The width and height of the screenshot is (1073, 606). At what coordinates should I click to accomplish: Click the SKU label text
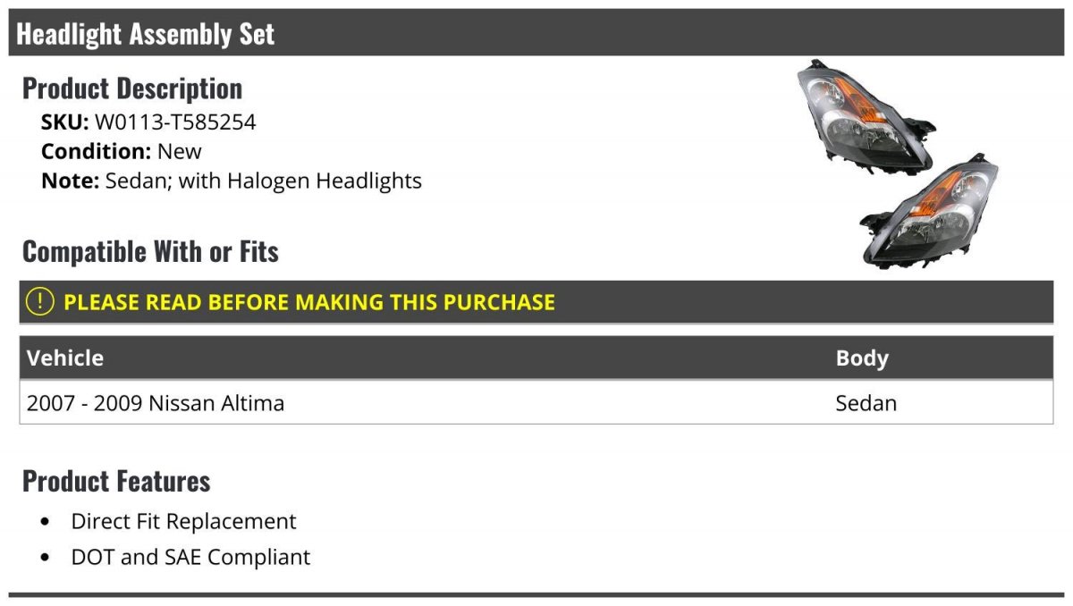(64, 122)
